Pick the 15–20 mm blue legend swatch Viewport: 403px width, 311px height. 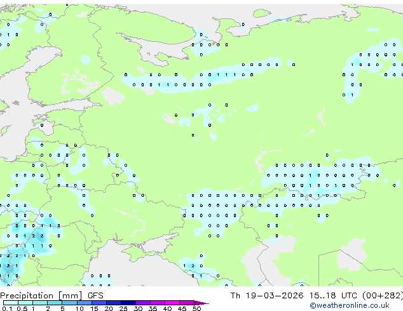tap(99, 303)
